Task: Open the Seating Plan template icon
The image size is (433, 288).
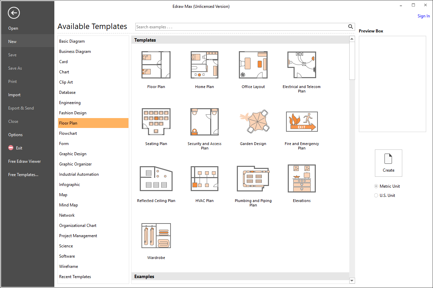Action: click(156, 122)
